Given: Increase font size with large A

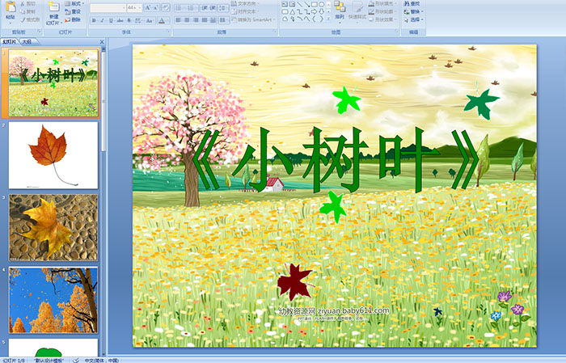Looking at the screenshot, I should 148,7.
